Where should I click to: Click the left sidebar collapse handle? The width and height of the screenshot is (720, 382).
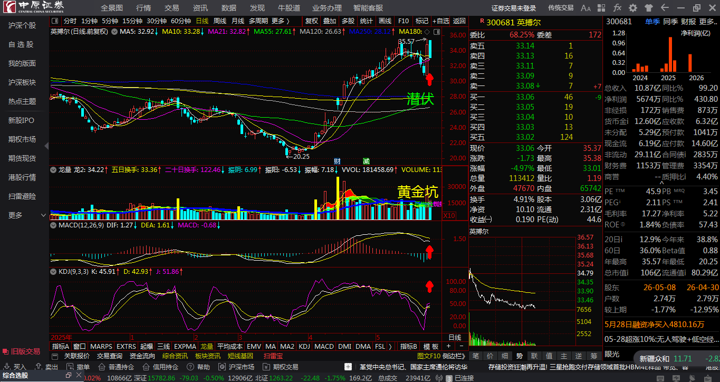click(x=46, y=146)
